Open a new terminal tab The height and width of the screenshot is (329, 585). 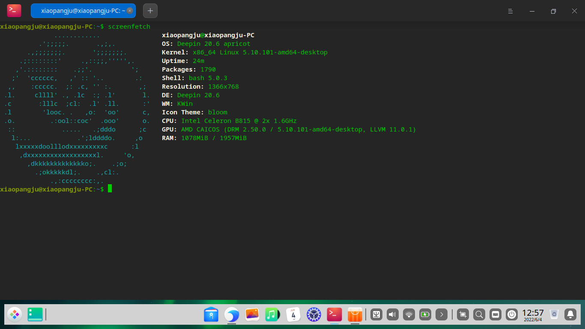150,10
